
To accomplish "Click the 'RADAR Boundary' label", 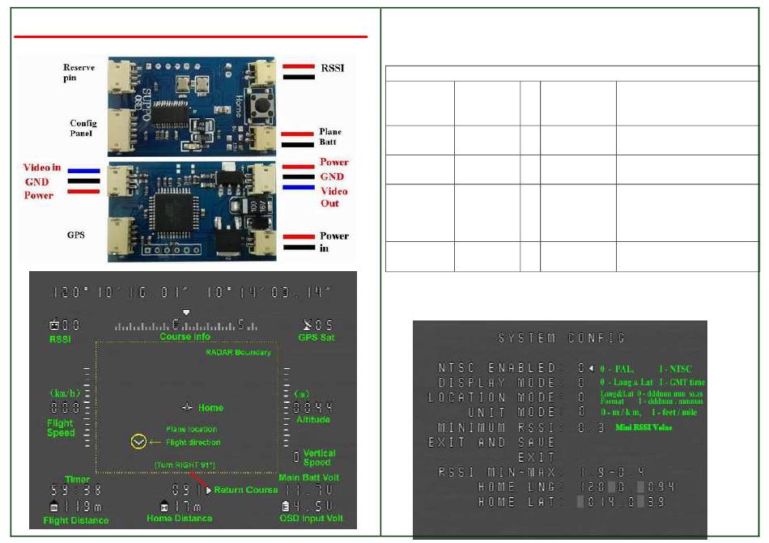I will 238,352.
